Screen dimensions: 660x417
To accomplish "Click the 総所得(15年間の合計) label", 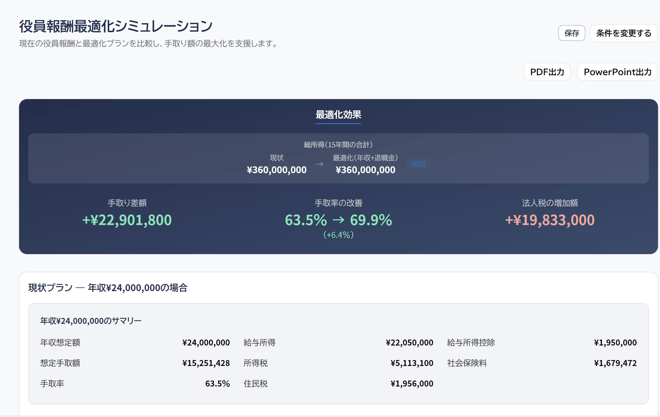I will point(338,145).
